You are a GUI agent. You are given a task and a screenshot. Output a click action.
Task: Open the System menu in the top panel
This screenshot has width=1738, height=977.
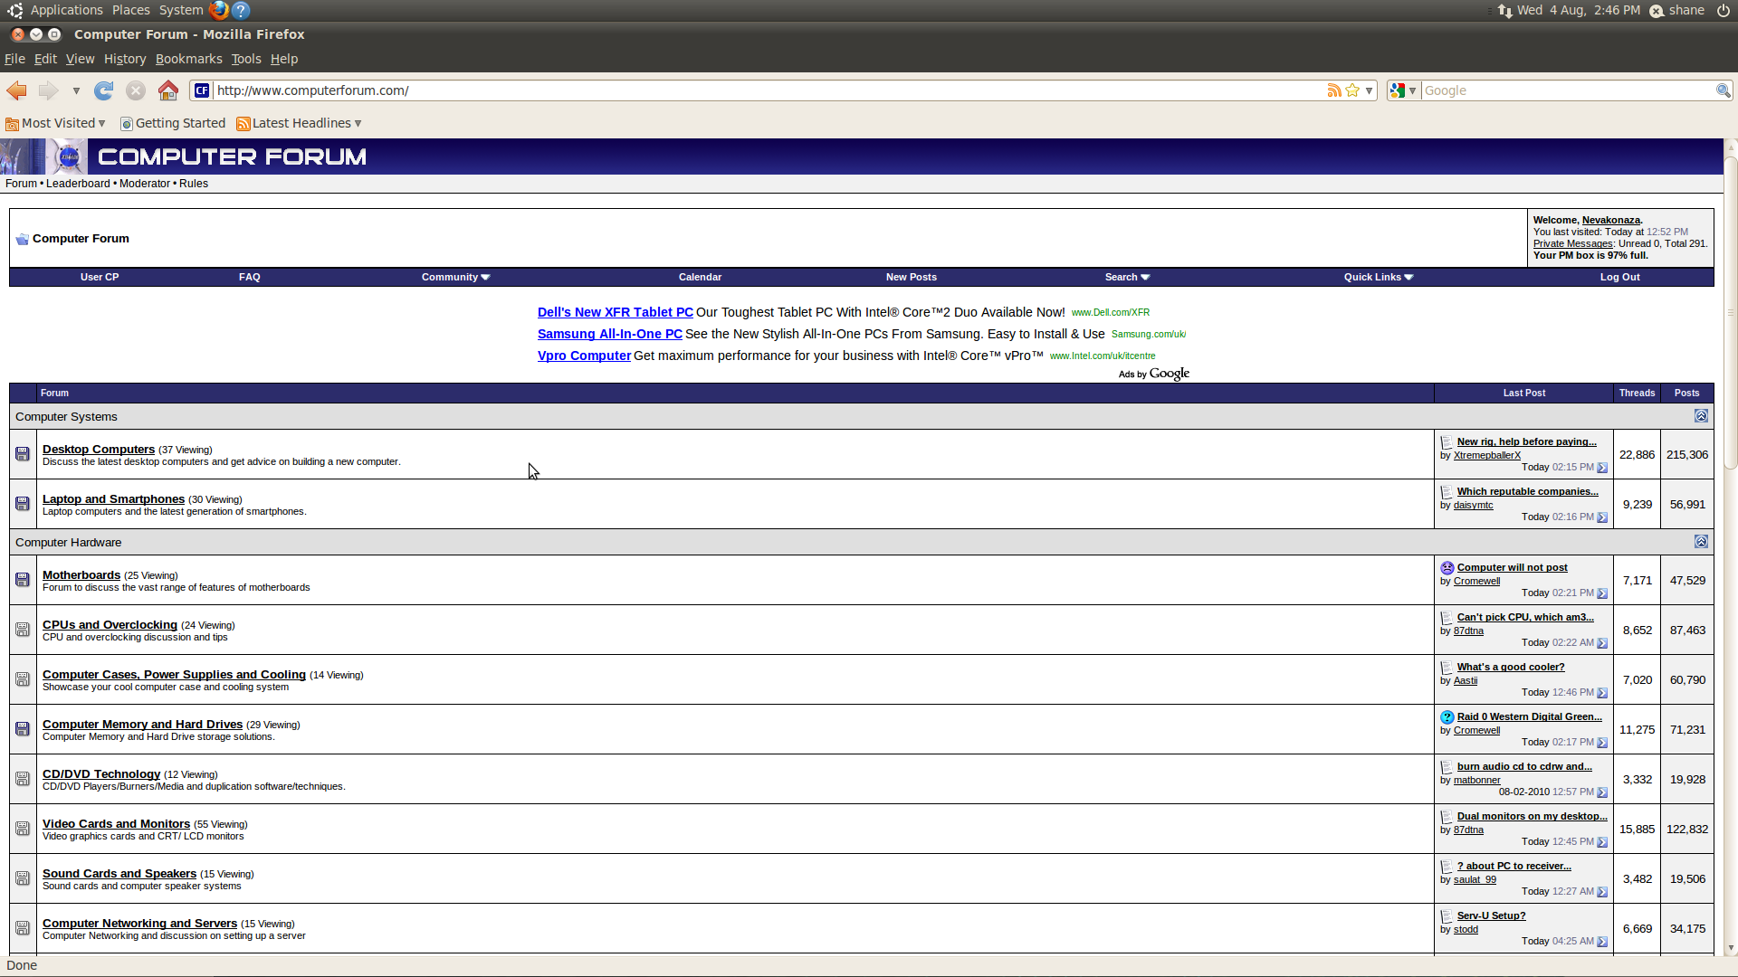click(180, 10)
